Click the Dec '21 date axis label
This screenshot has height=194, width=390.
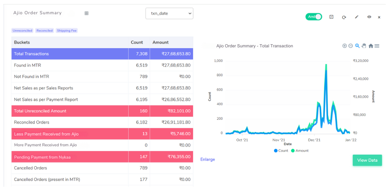pyautogui.click(x=314, y=140)
